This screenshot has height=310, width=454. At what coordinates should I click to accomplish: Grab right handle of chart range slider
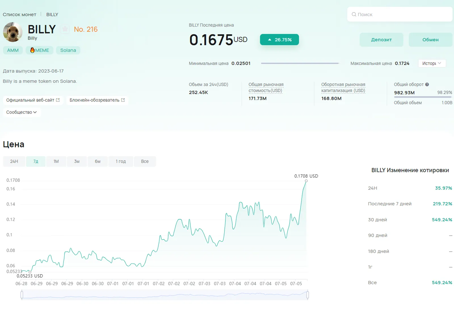(308, 295)
